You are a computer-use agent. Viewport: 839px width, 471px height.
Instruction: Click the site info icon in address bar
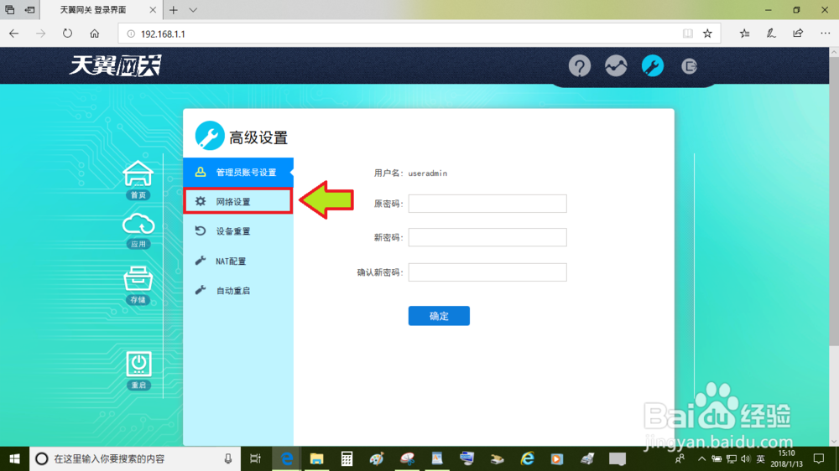tap(131, 34)
